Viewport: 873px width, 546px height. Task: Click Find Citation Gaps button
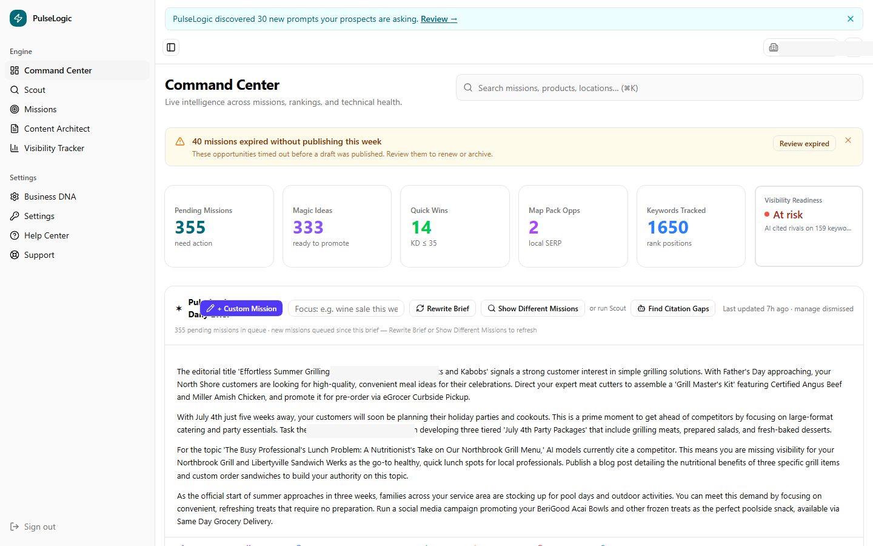pyautogui.click(x=673, y=308)
